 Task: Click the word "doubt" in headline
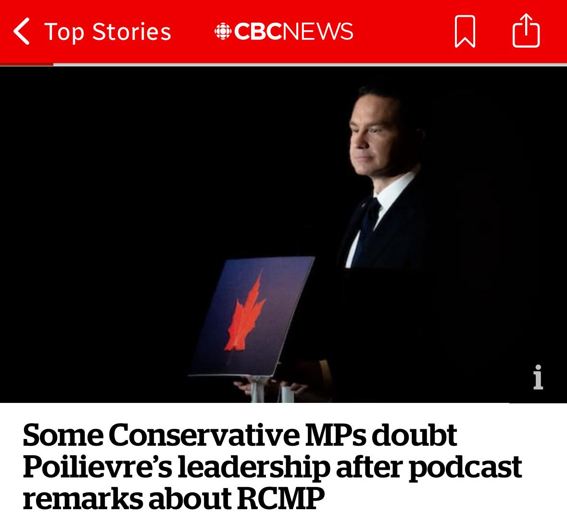pos(414,435)
